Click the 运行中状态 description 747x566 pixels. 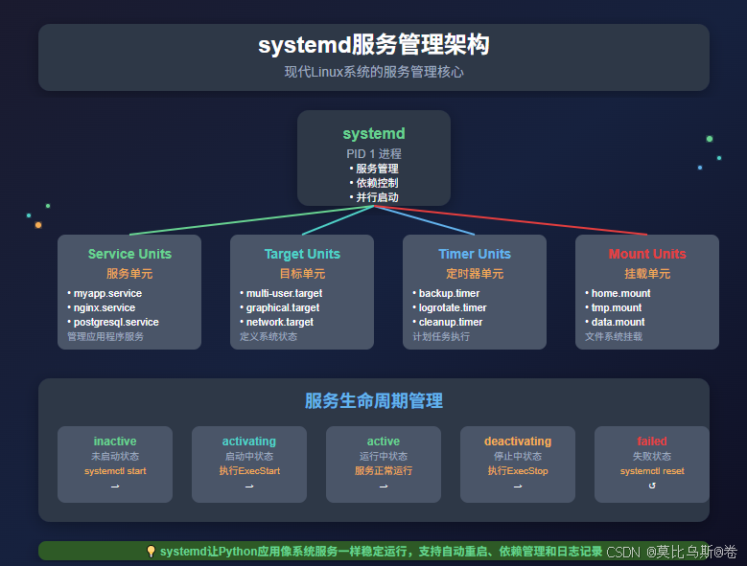383,456
